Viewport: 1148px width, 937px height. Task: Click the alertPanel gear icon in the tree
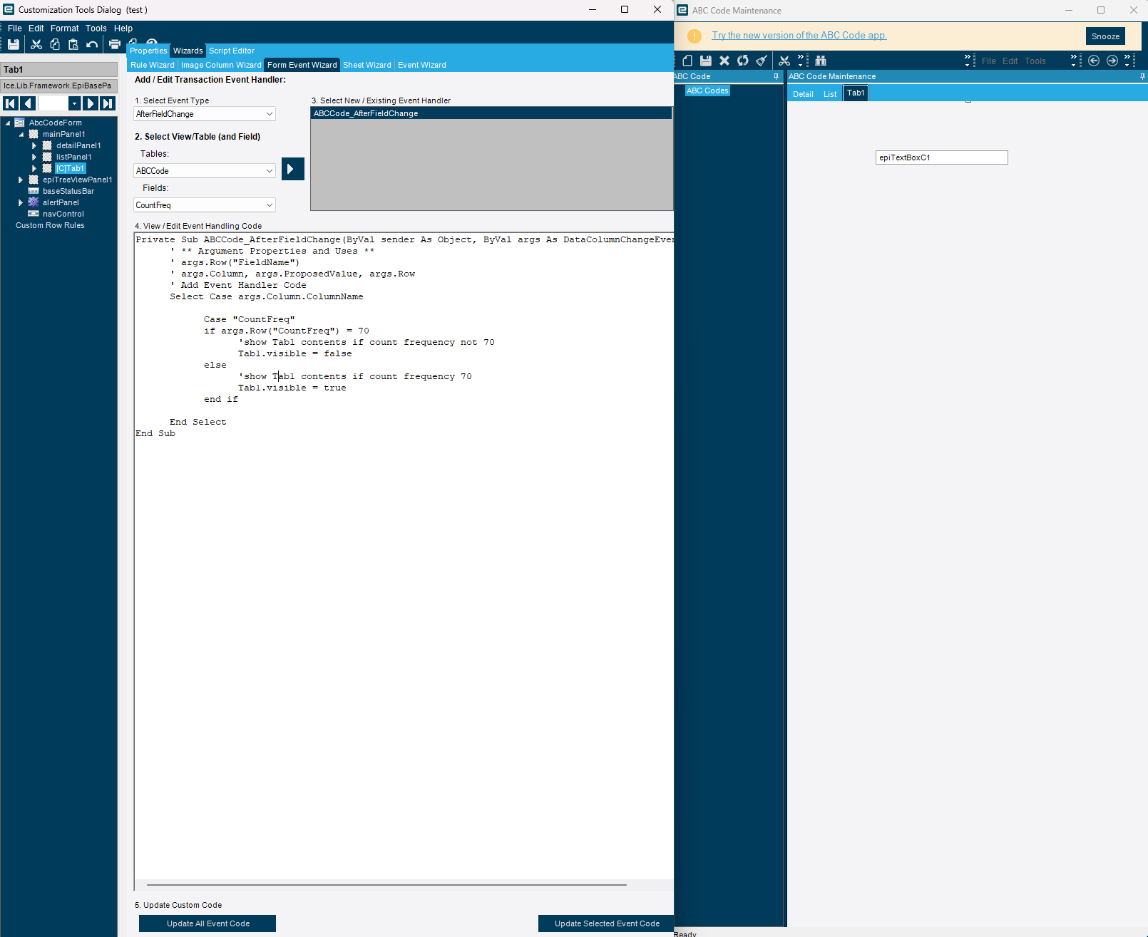pos(34,202)
